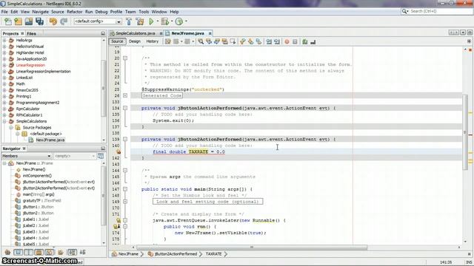Click the Source view button
Viewport: 474px width, 266px height.
tap(117, 41)
